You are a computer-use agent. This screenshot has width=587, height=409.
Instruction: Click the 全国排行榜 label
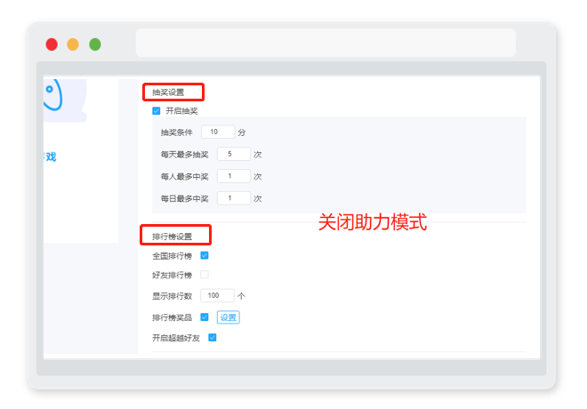pyautogui.click(x=173, y=256)
